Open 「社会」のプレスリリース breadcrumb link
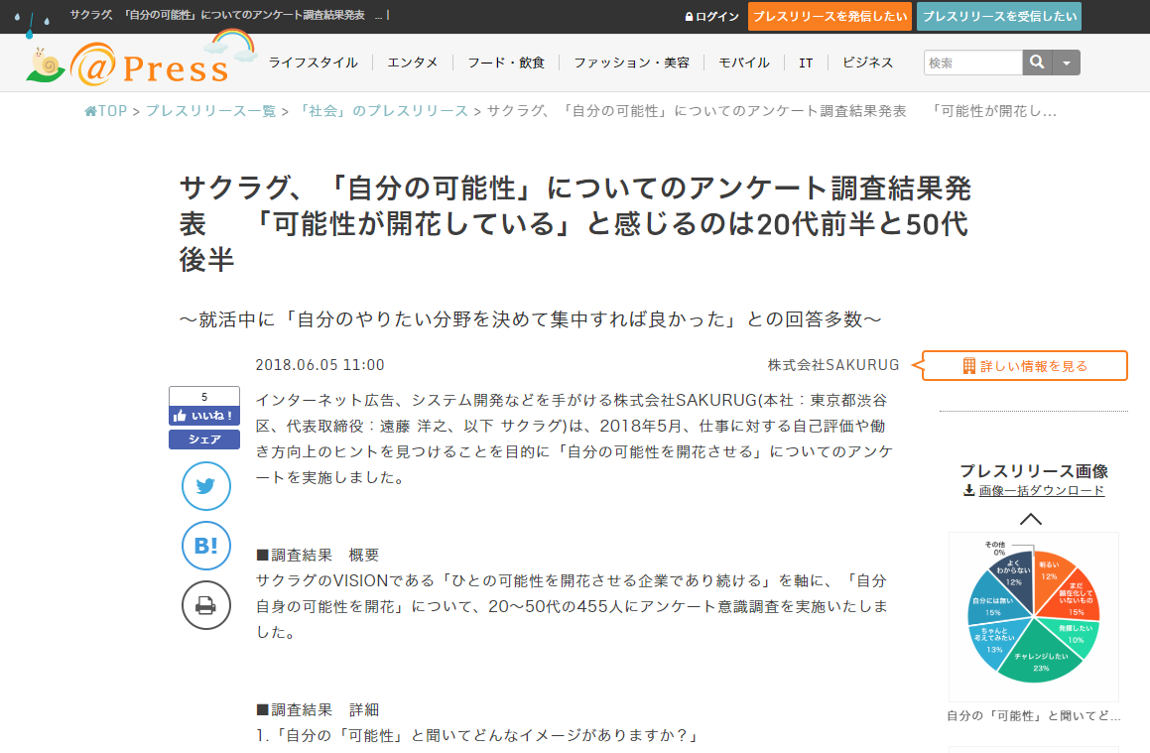 pyautogui.click(x=381, y=111)
